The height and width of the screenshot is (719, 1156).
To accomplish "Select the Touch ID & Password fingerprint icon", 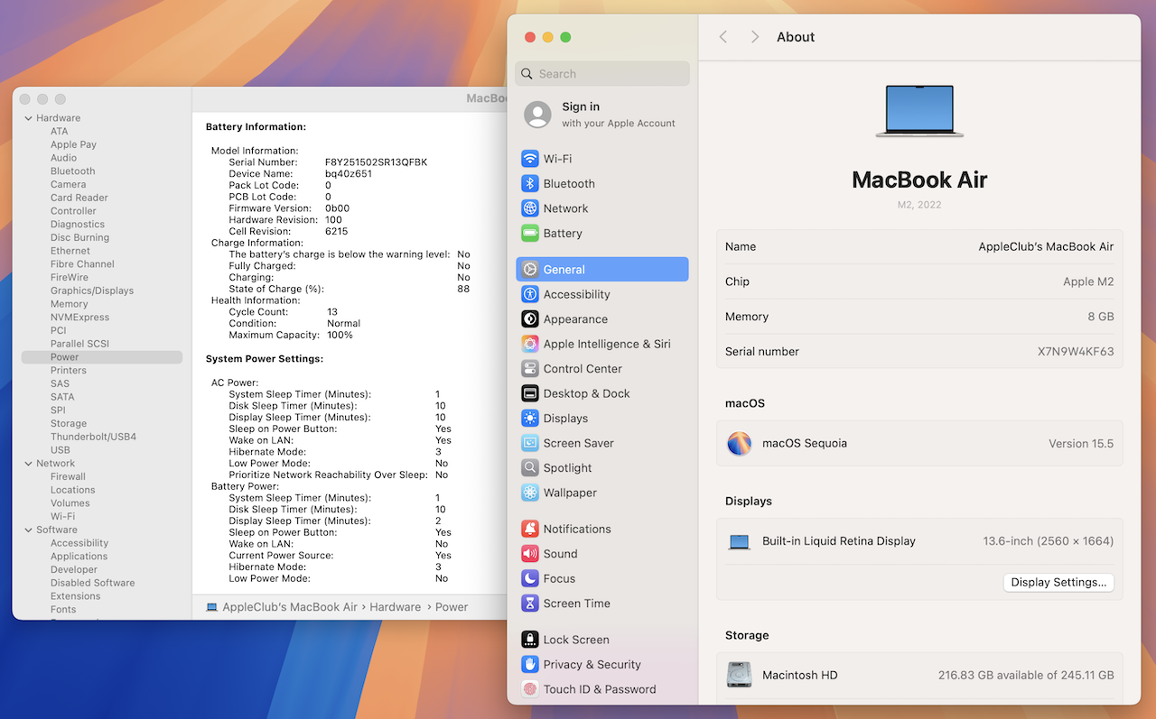I will click(530, 689).
